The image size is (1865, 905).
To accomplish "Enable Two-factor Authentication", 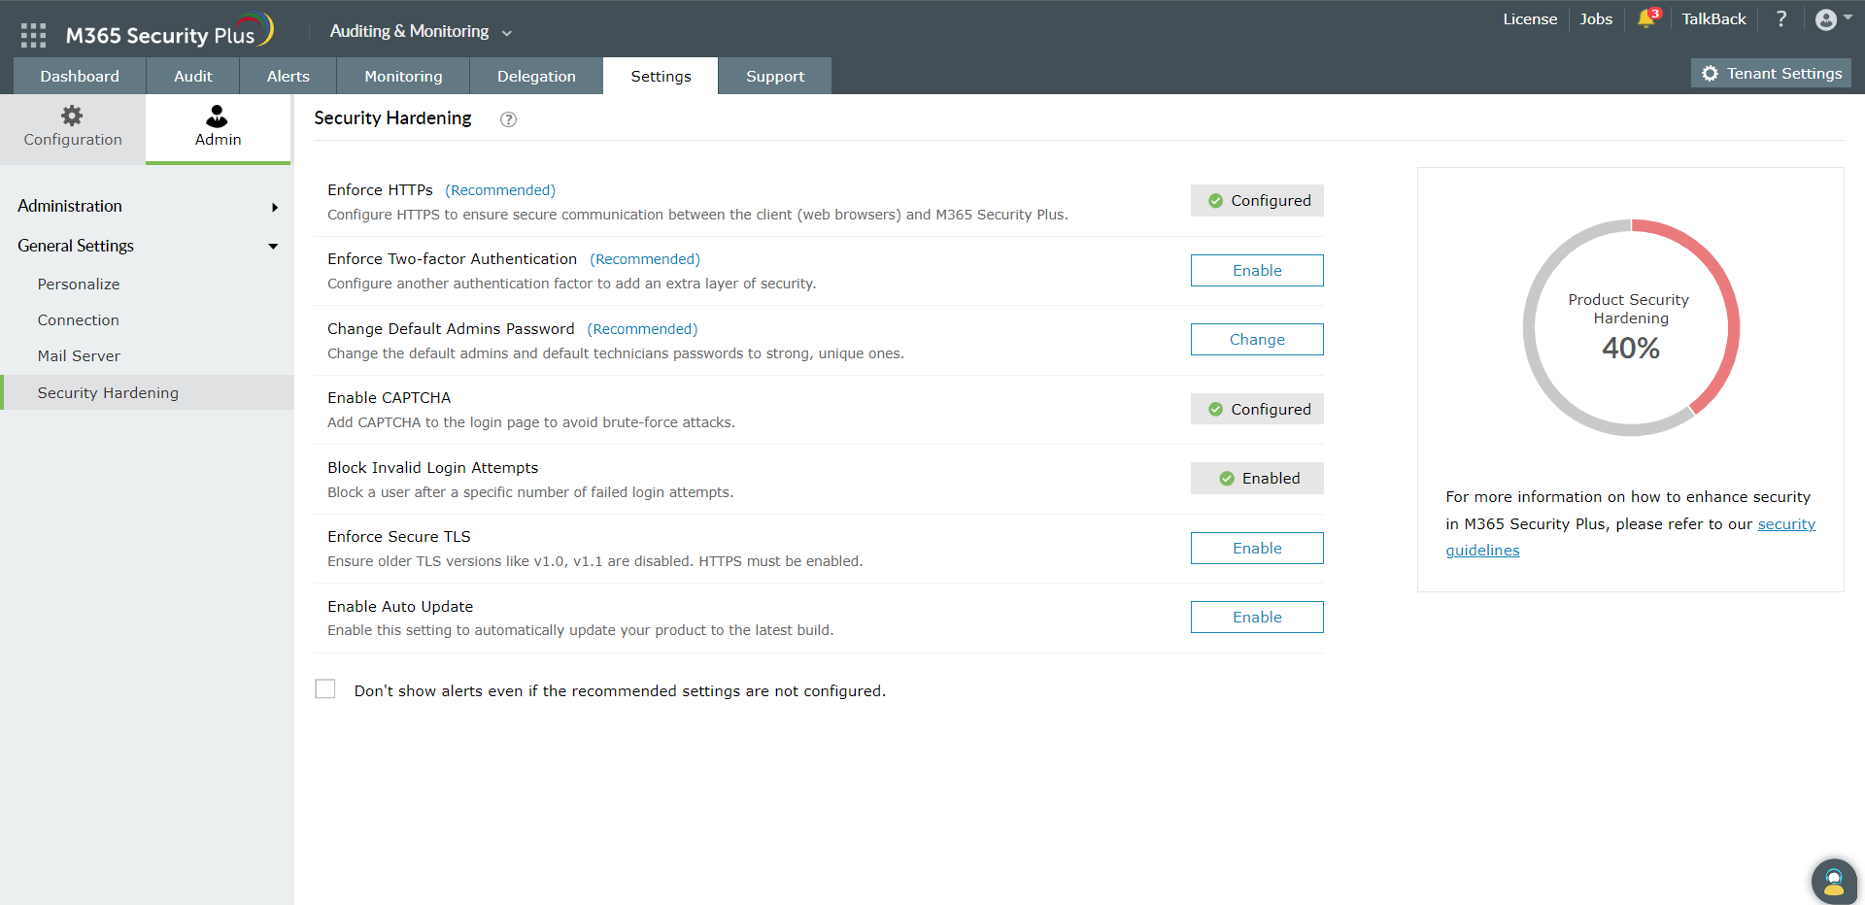I will pyautogui.click(x=1257, y=271).
